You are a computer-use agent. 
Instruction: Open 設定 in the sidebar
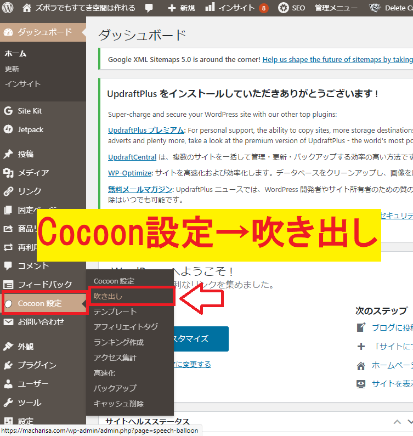(26, 421)
